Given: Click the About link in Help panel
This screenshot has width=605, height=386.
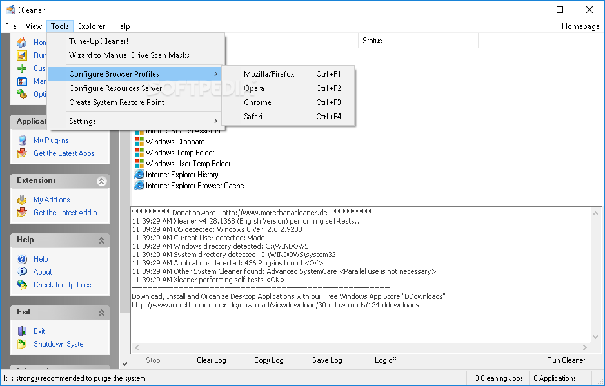Looking at the screenshot, I should point(43,271).
